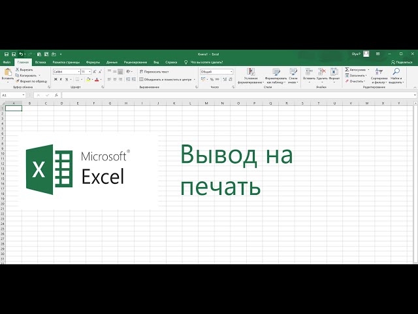Open Объединить и поместить в центре dropdown arrow
418x314 pixels.
(x=194, y=79)
